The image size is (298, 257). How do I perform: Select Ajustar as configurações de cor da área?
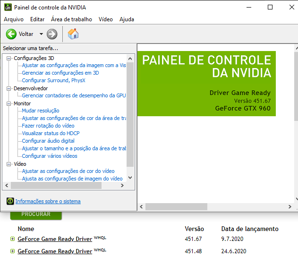tap(74, 118)
